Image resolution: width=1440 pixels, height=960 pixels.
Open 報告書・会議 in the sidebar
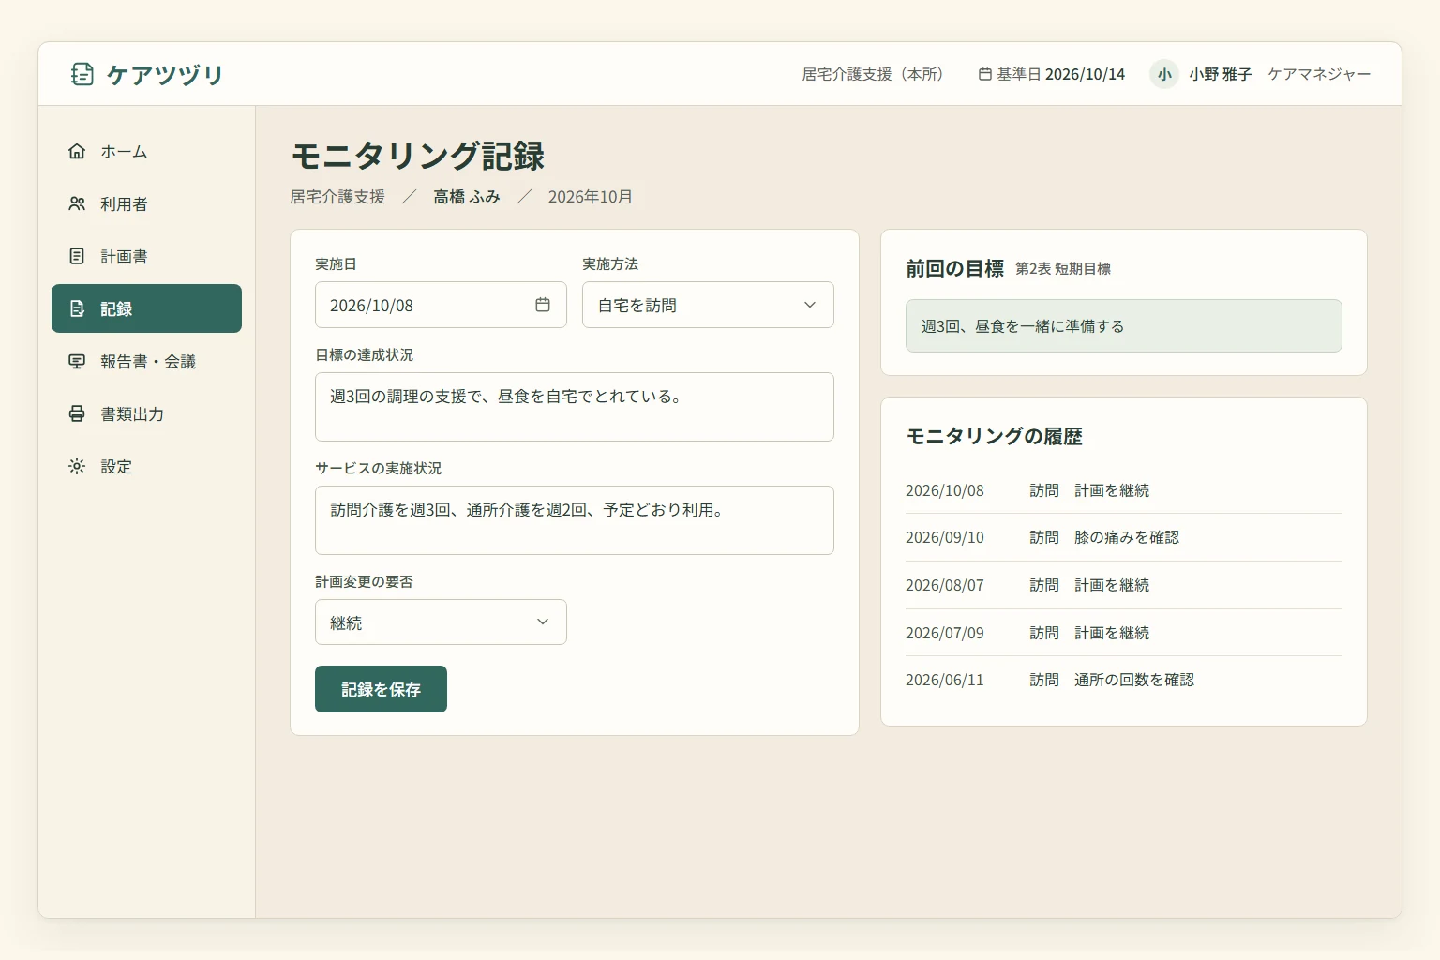146,361
